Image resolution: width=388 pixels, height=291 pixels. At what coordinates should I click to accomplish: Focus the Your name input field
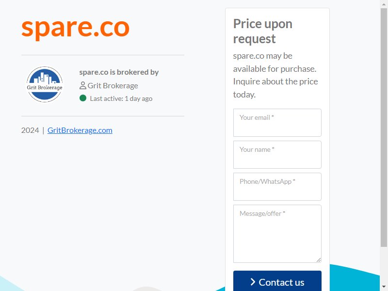click(277, 155)
